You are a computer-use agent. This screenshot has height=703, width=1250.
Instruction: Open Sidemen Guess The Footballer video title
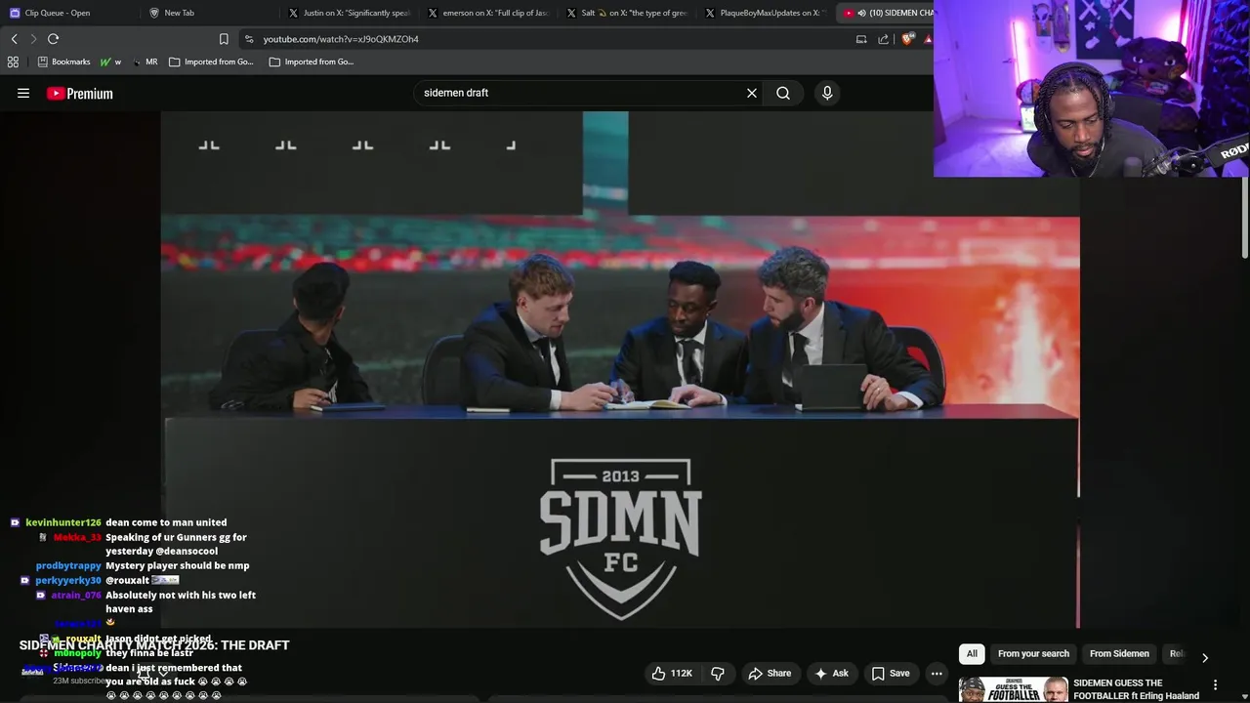coord(1136,689)
